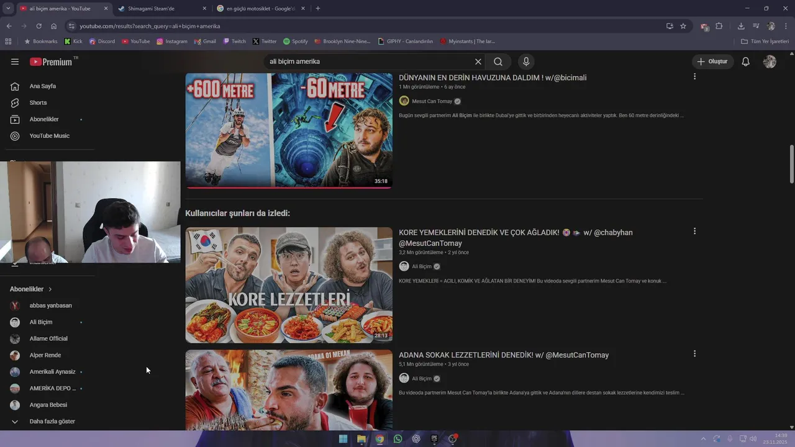Click the Oluştur create button
The width and height of the screenshot is (795, 447).
click(713, 61)
